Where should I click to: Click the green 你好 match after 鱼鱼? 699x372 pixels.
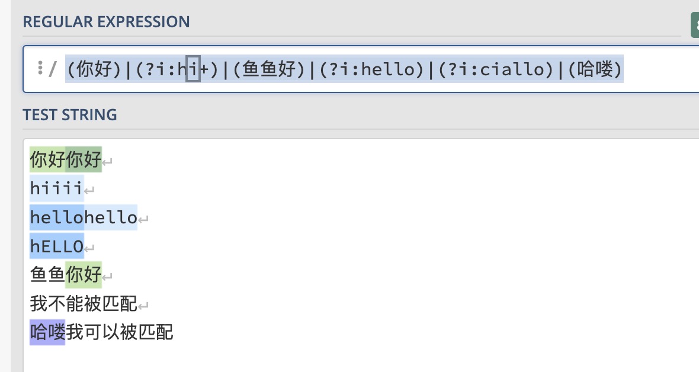84,275
